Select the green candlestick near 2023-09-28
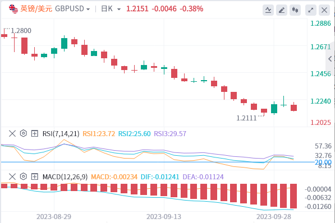Viewport: 335px width, 223px height. (274, 108)
